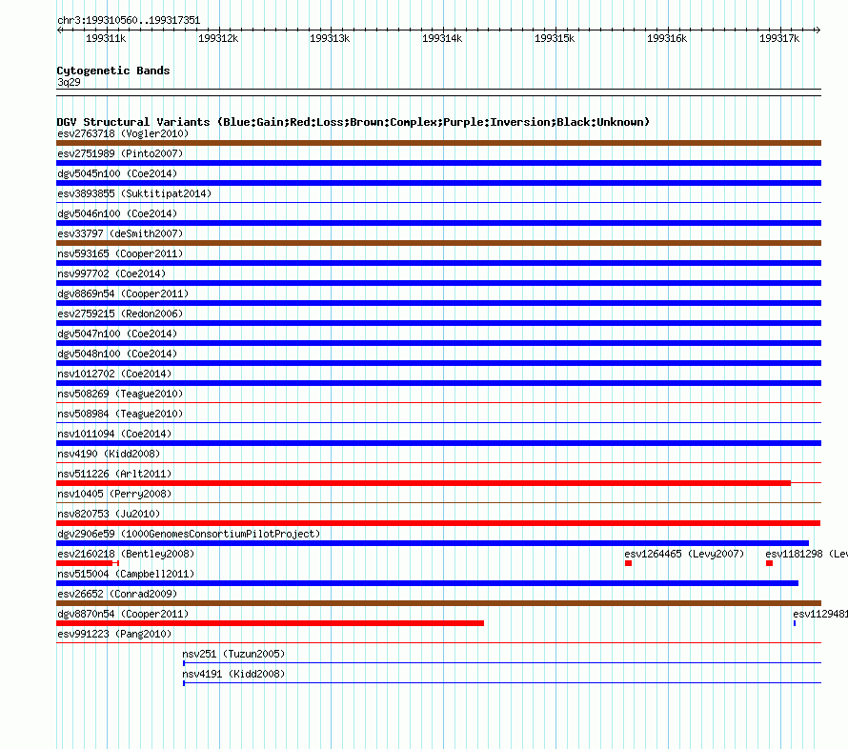Click the DGV Structural Variants track title
Viewport: 848px width, 749px height.
pyautogui.click(x=353, y=122)
